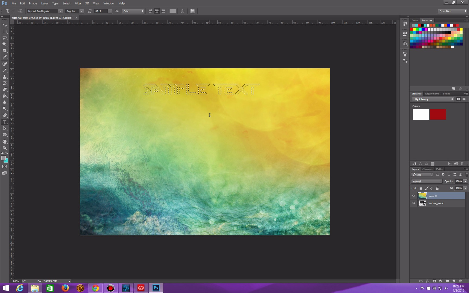This screenshot has height=293, width=469.
Task: Open the Window menu
Action: click(x=109, y=3)
